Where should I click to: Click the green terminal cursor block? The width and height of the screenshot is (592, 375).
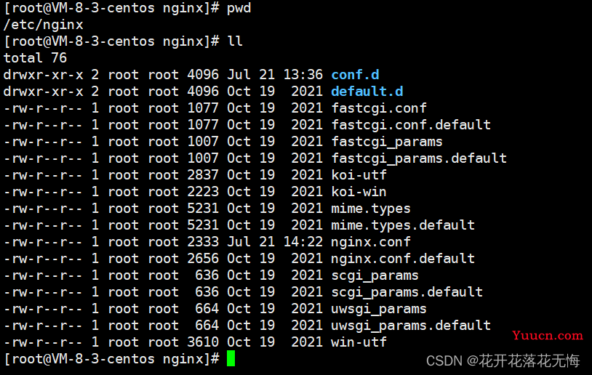click(231, 358)
